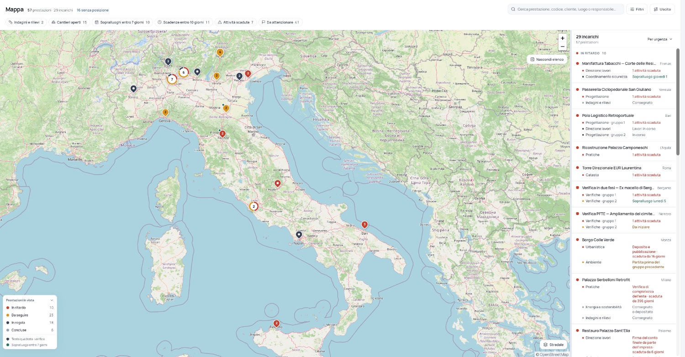This screenshot has height=357, width=685.
Task: Click Coordinamento sicurezza row
Action: (x=623, y=77)
